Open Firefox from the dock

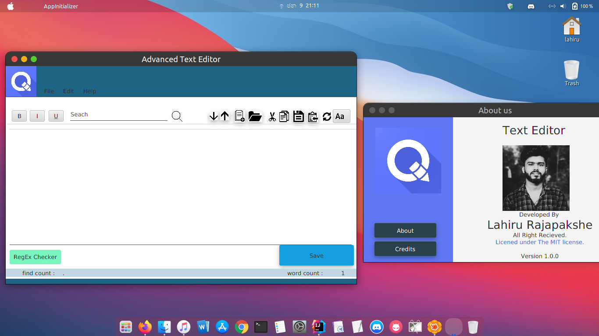coord(145,327)
